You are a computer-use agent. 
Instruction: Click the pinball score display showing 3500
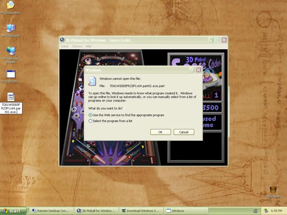point(211,108)
